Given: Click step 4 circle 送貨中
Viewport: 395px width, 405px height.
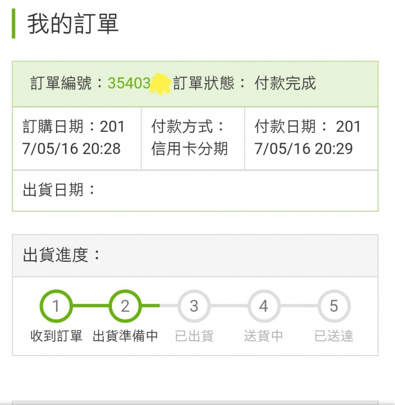Looking at the screenshot, I should tap(263, 306).
